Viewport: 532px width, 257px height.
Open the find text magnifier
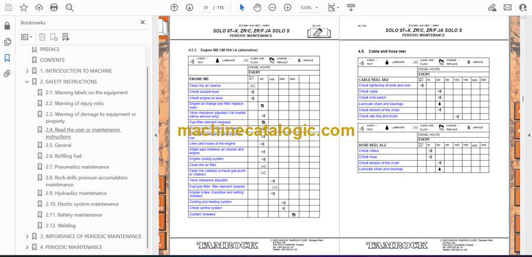tap(70, 8)
